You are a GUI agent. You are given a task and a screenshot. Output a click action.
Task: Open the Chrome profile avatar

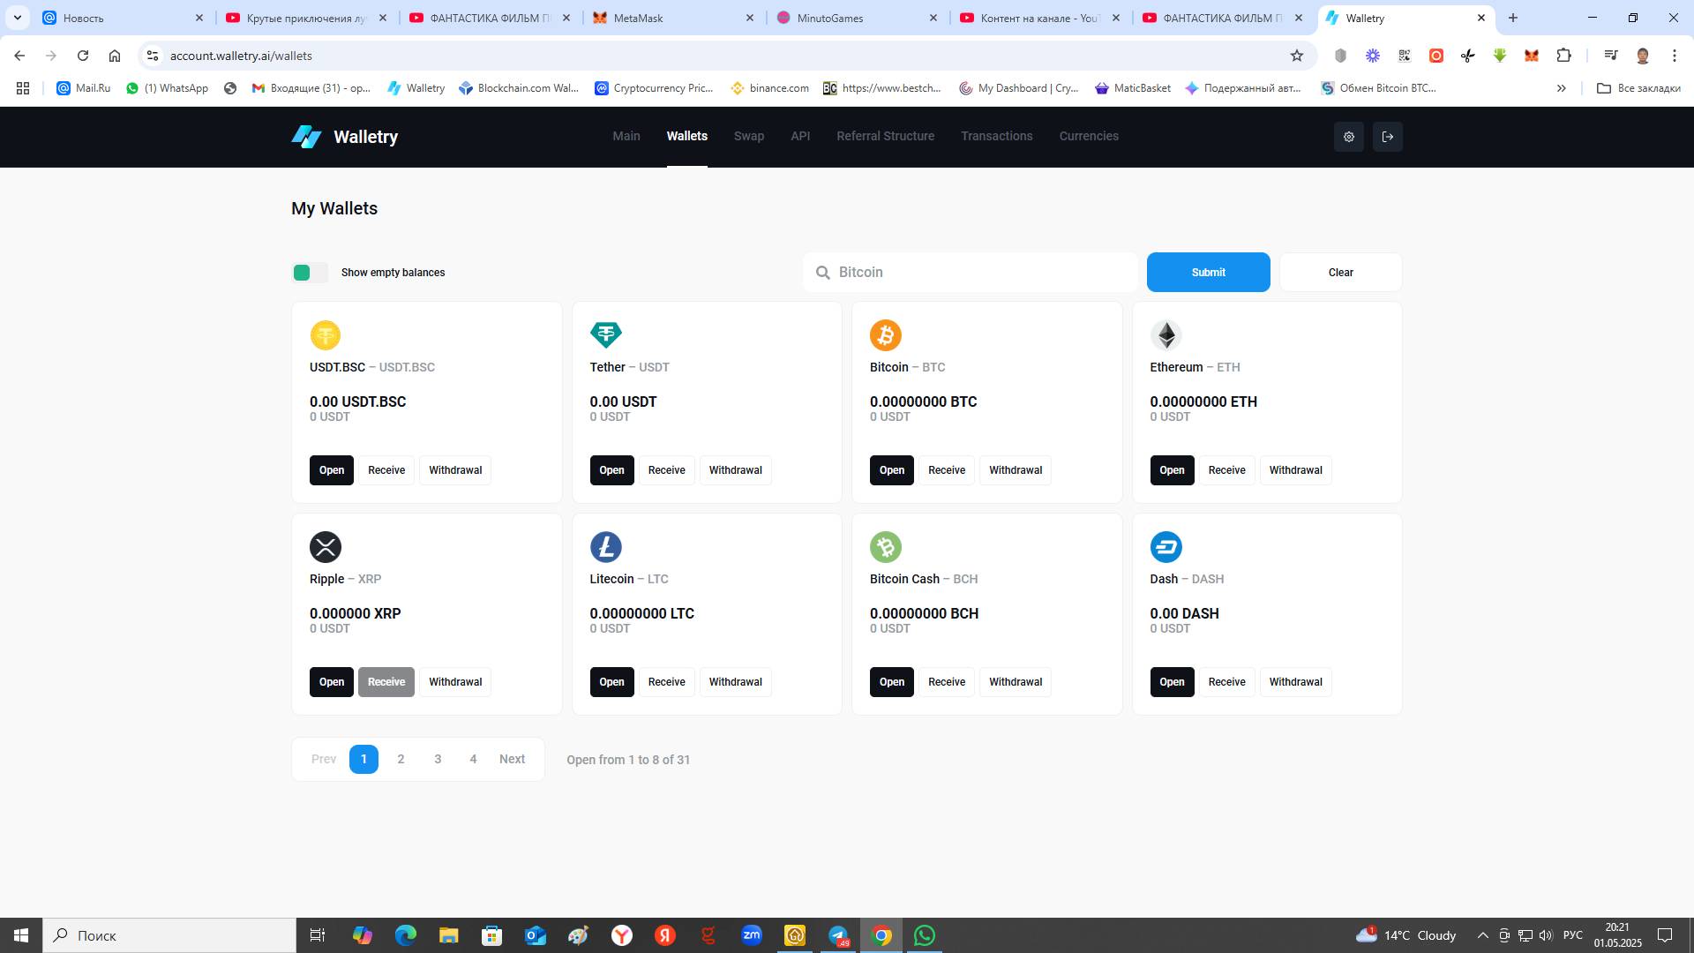coord(1642,56)
